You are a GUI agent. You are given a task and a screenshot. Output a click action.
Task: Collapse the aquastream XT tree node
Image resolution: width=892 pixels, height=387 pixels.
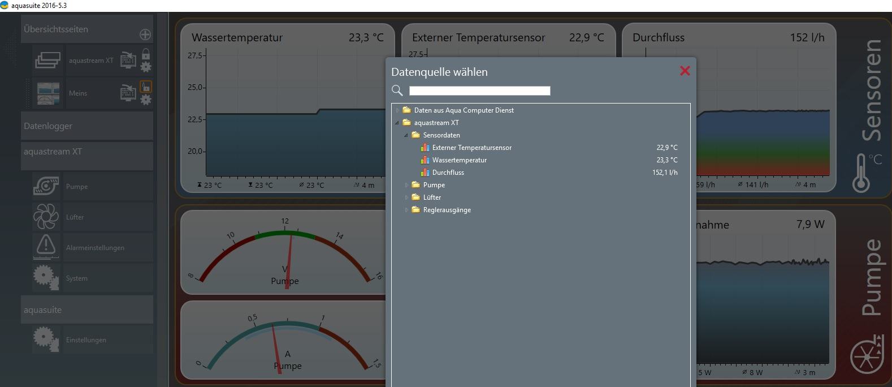click(x=397, y=123)
